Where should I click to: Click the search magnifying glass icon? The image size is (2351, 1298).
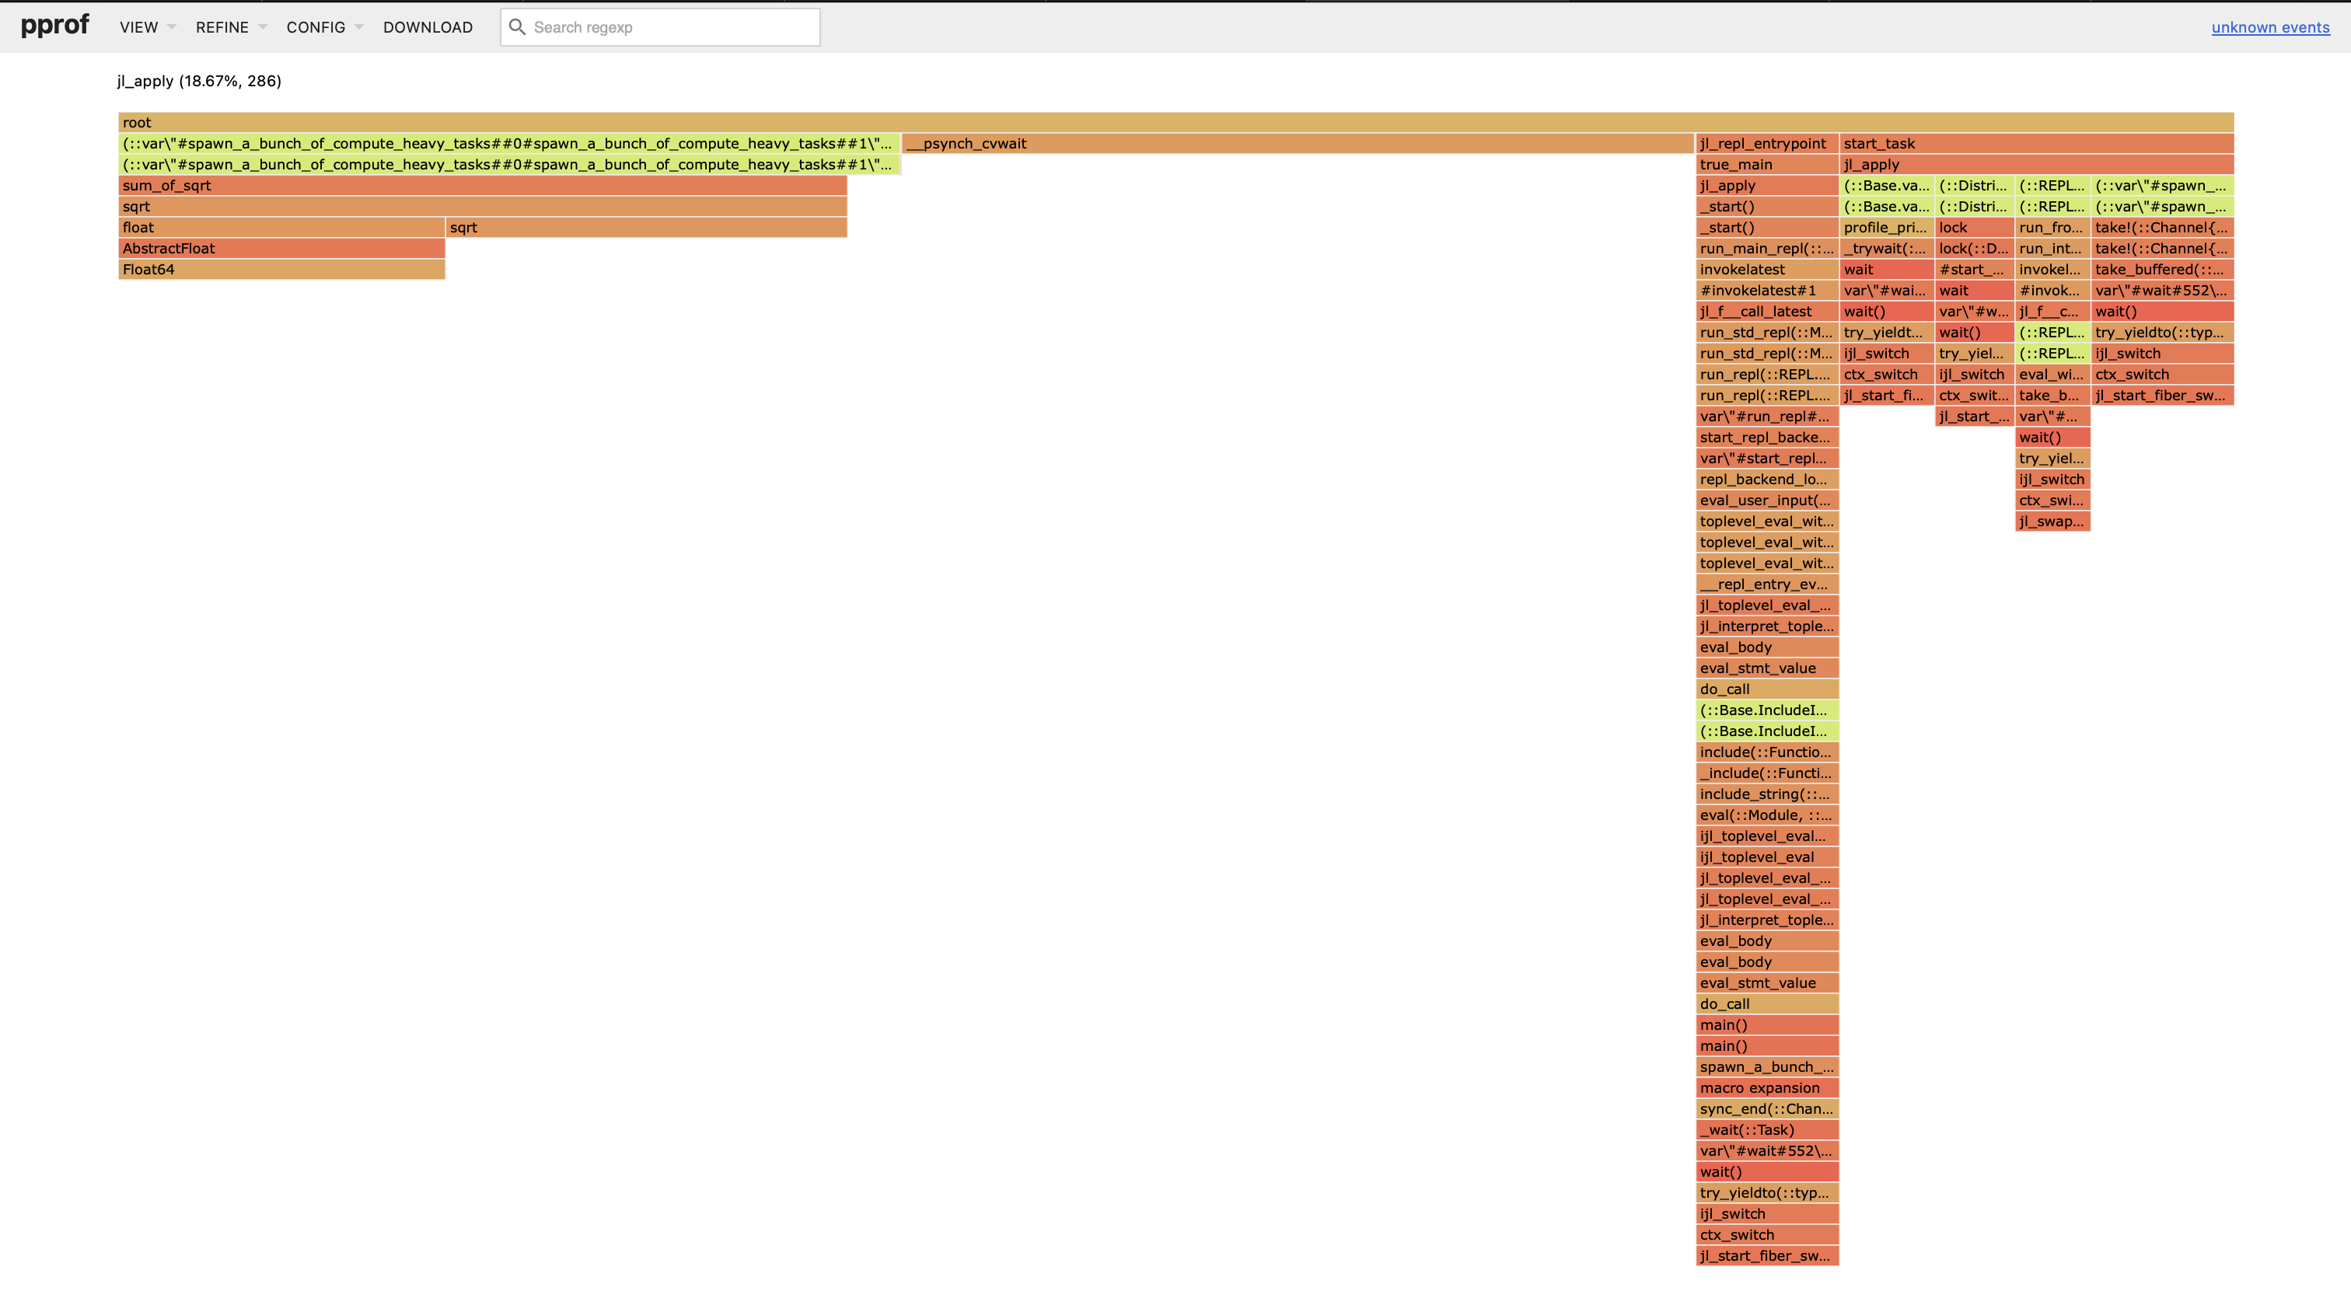tap(518, 27)
